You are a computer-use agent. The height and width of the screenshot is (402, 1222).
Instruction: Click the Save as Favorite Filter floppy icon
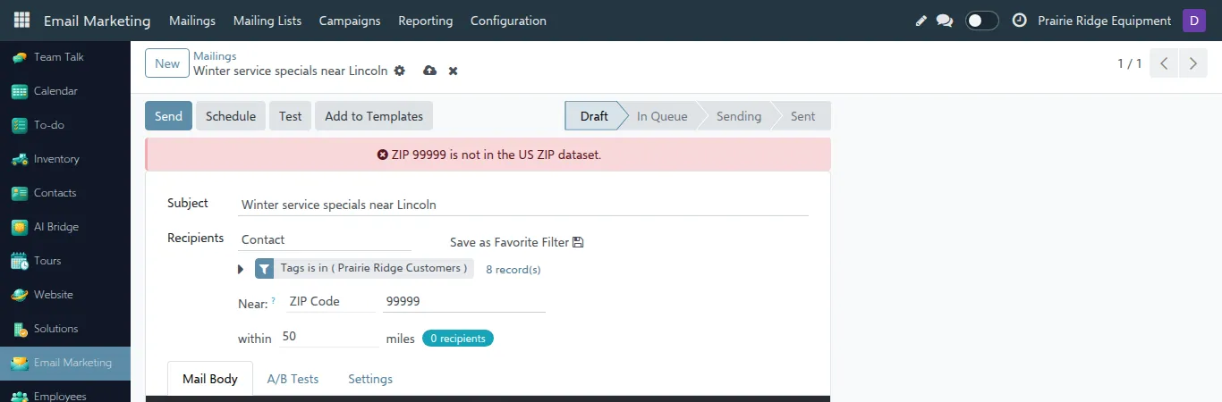[578, 242]
